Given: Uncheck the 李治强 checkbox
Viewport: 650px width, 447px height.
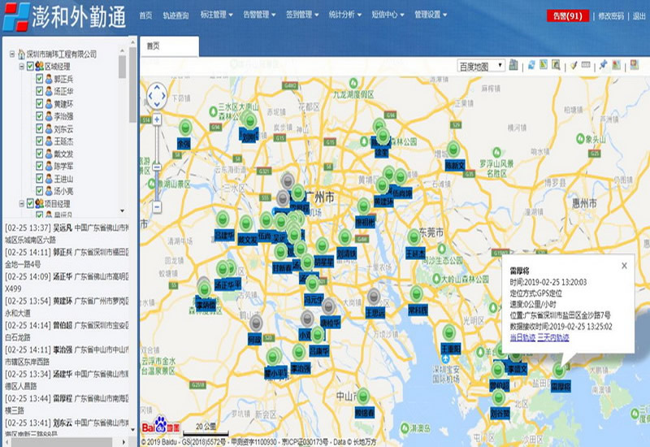Looking at the screenshot, I should coord(39,116).
